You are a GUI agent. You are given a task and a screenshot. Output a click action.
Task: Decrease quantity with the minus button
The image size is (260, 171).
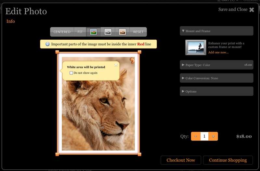[x=196, y=136]
